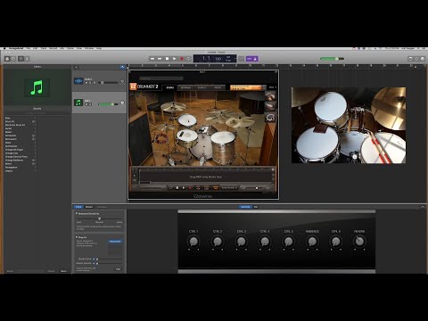
Task: Fast forward the GarageBand transport
Action: pyautogui.click(x=160, y=59)
